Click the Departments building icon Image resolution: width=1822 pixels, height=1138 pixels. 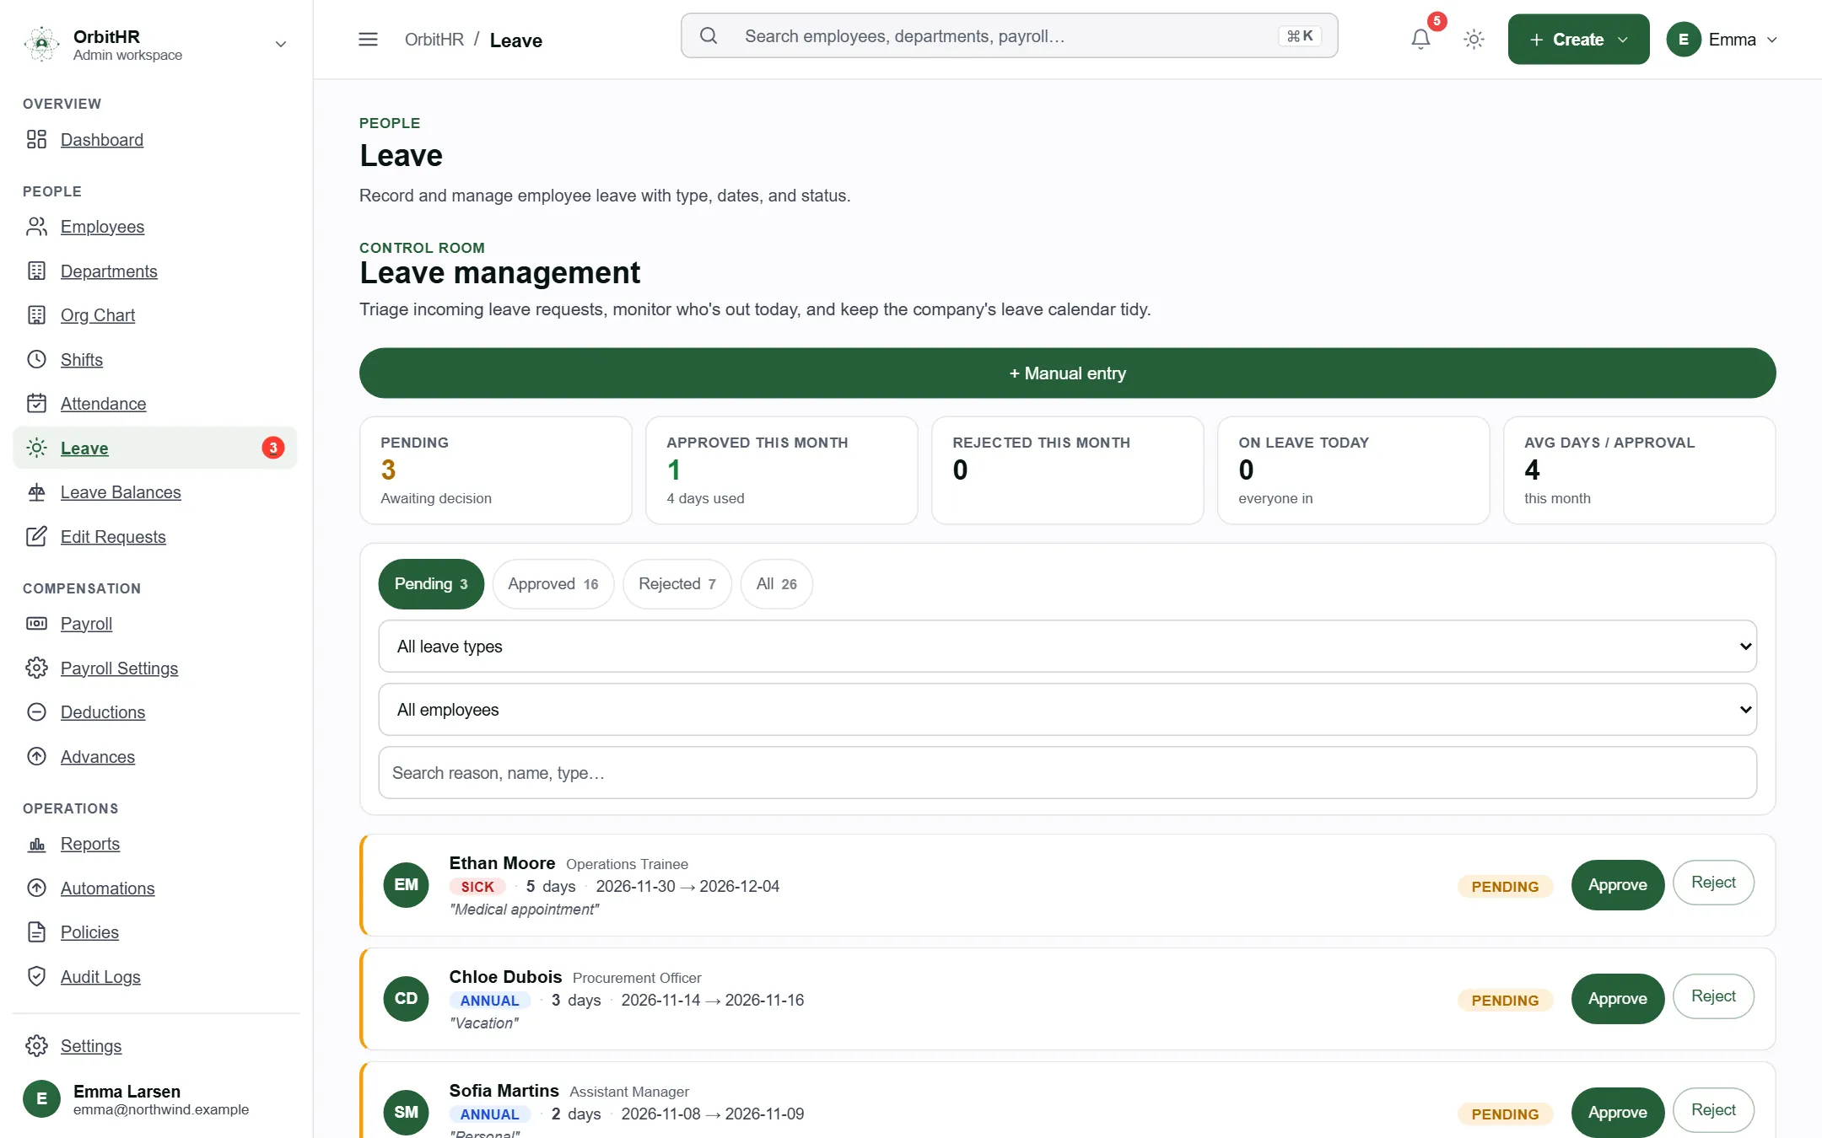pos(36,271)
